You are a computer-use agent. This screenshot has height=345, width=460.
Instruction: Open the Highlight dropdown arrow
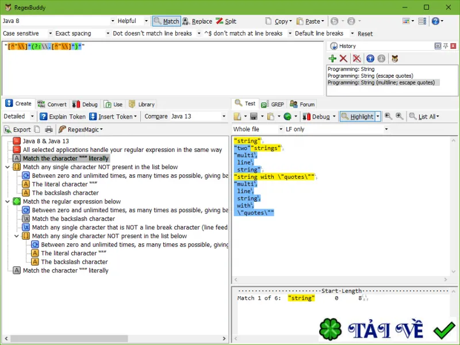tap(378, 117)
